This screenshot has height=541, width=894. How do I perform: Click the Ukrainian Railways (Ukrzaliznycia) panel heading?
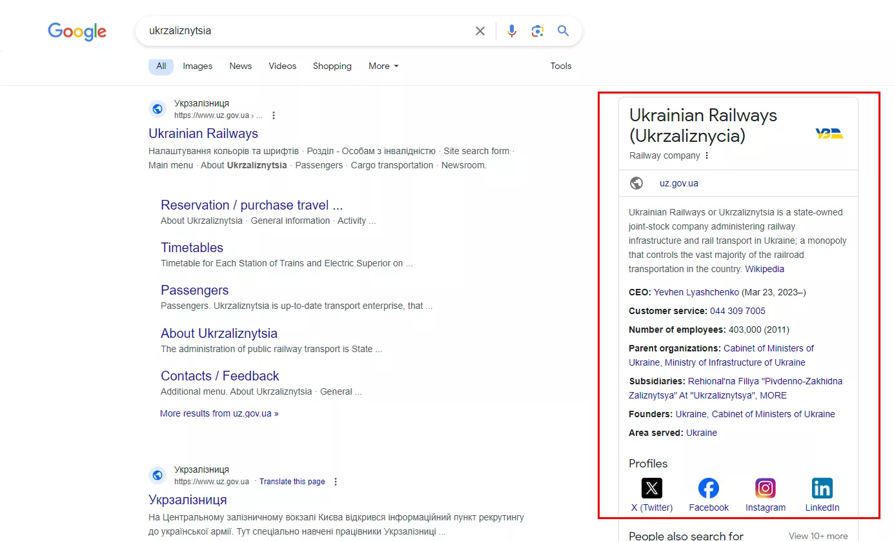click(704, 126)
